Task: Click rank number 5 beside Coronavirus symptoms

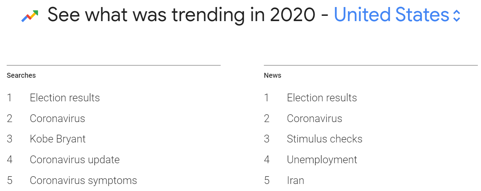Action: (9, 180)
